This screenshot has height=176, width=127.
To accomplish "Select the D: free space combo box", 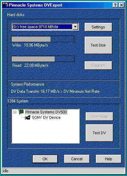I will click(x=45, y=27).
